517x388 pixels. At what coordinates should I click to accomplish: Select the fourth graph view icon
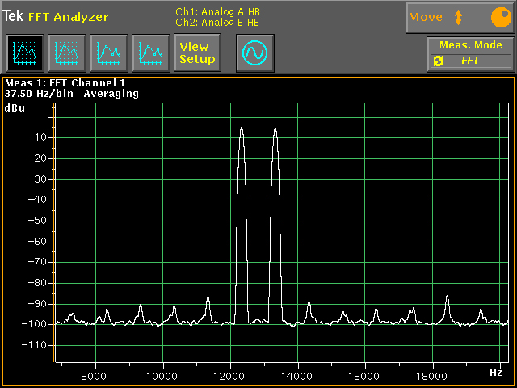pos(151,53)
